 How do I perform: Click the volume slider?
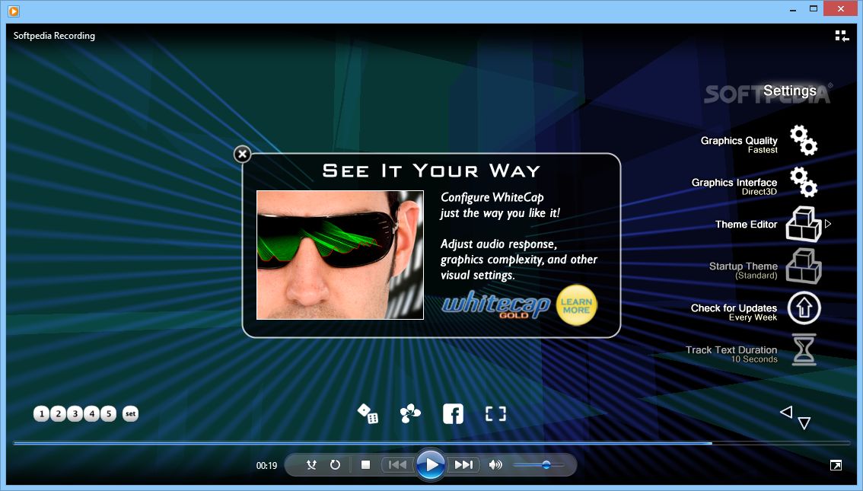(540, 465)
